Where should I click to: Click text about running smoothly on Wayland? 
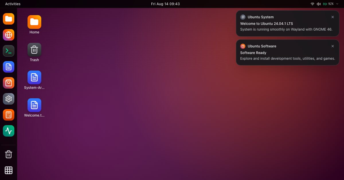(x=286, y=29)
